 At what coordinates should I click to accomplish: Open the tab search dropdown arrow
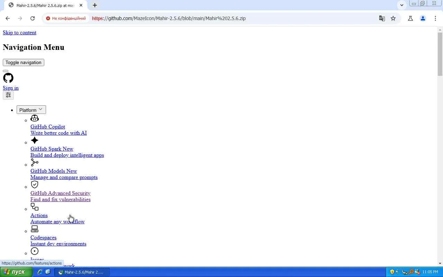tap(402, 5)
